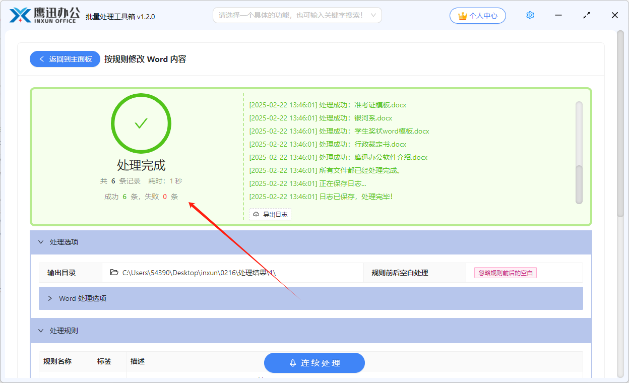
Task: Enable 忽略规则前后的空白 option
Action: [505, 272]
